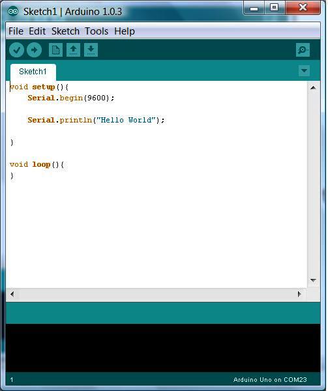Click the Arduino logo in title bar
Screen dimensions: 328x391
(13, 12)
